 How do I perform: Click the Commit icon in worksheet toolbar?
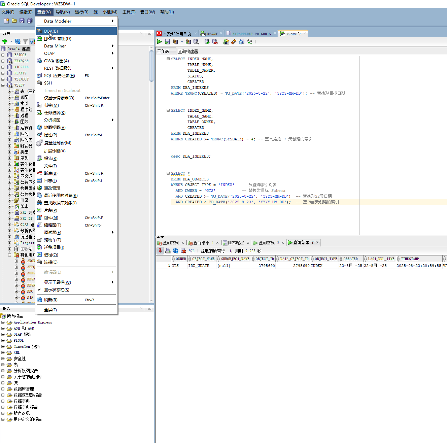coord(207,42)
